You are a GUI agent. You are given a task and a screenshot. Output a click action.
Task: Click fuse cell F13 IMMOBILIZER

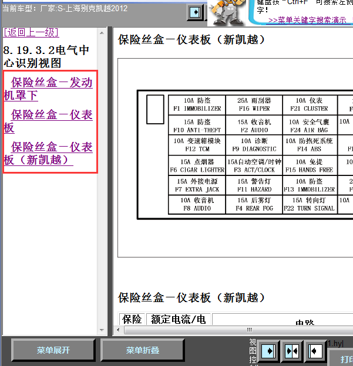pyautogui.click(x=310, y=185)
